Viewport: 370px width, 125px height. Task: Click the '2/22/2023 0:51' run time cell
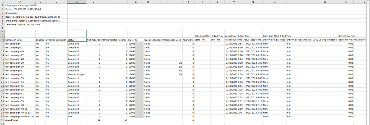coord(234,44)
